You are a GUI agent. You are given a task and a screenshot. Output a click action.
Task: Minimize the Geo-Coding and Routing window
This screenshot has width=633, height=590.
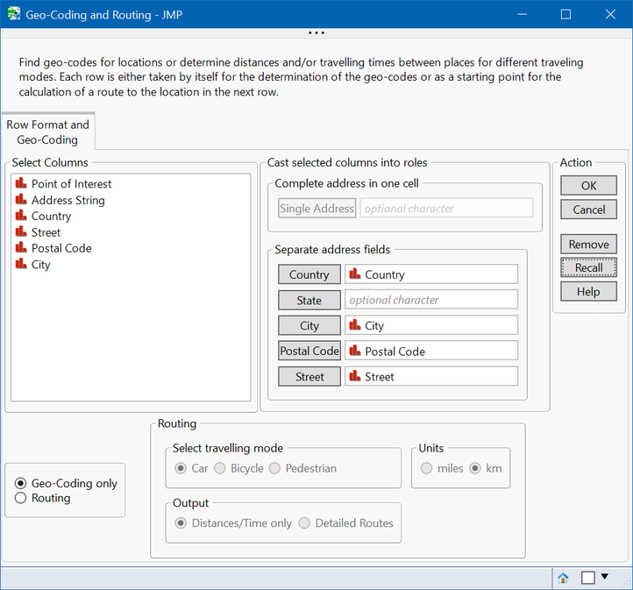coord(523,15)
